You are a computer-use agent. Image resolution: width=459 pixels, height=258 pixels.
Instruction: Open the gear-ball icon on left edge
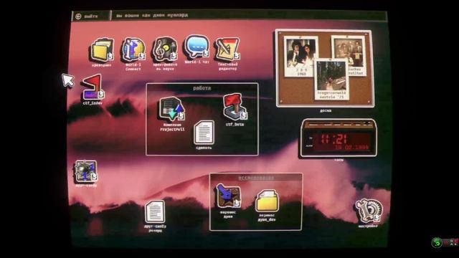pyautogui.click(x=85, y=171)
